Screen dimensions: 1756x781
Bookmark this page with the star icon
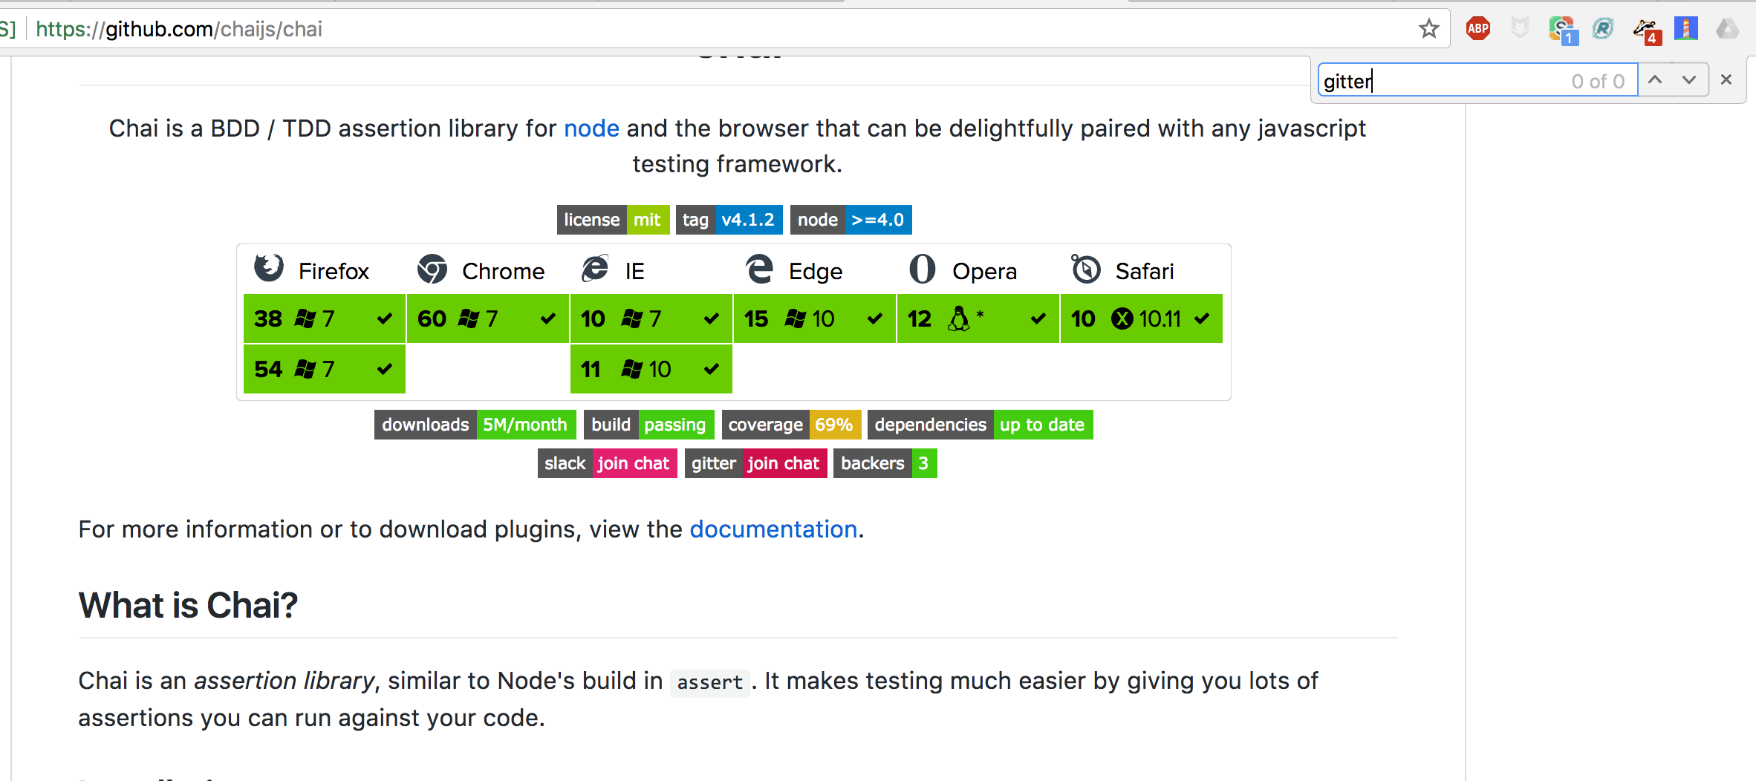tap(1428, 29)
